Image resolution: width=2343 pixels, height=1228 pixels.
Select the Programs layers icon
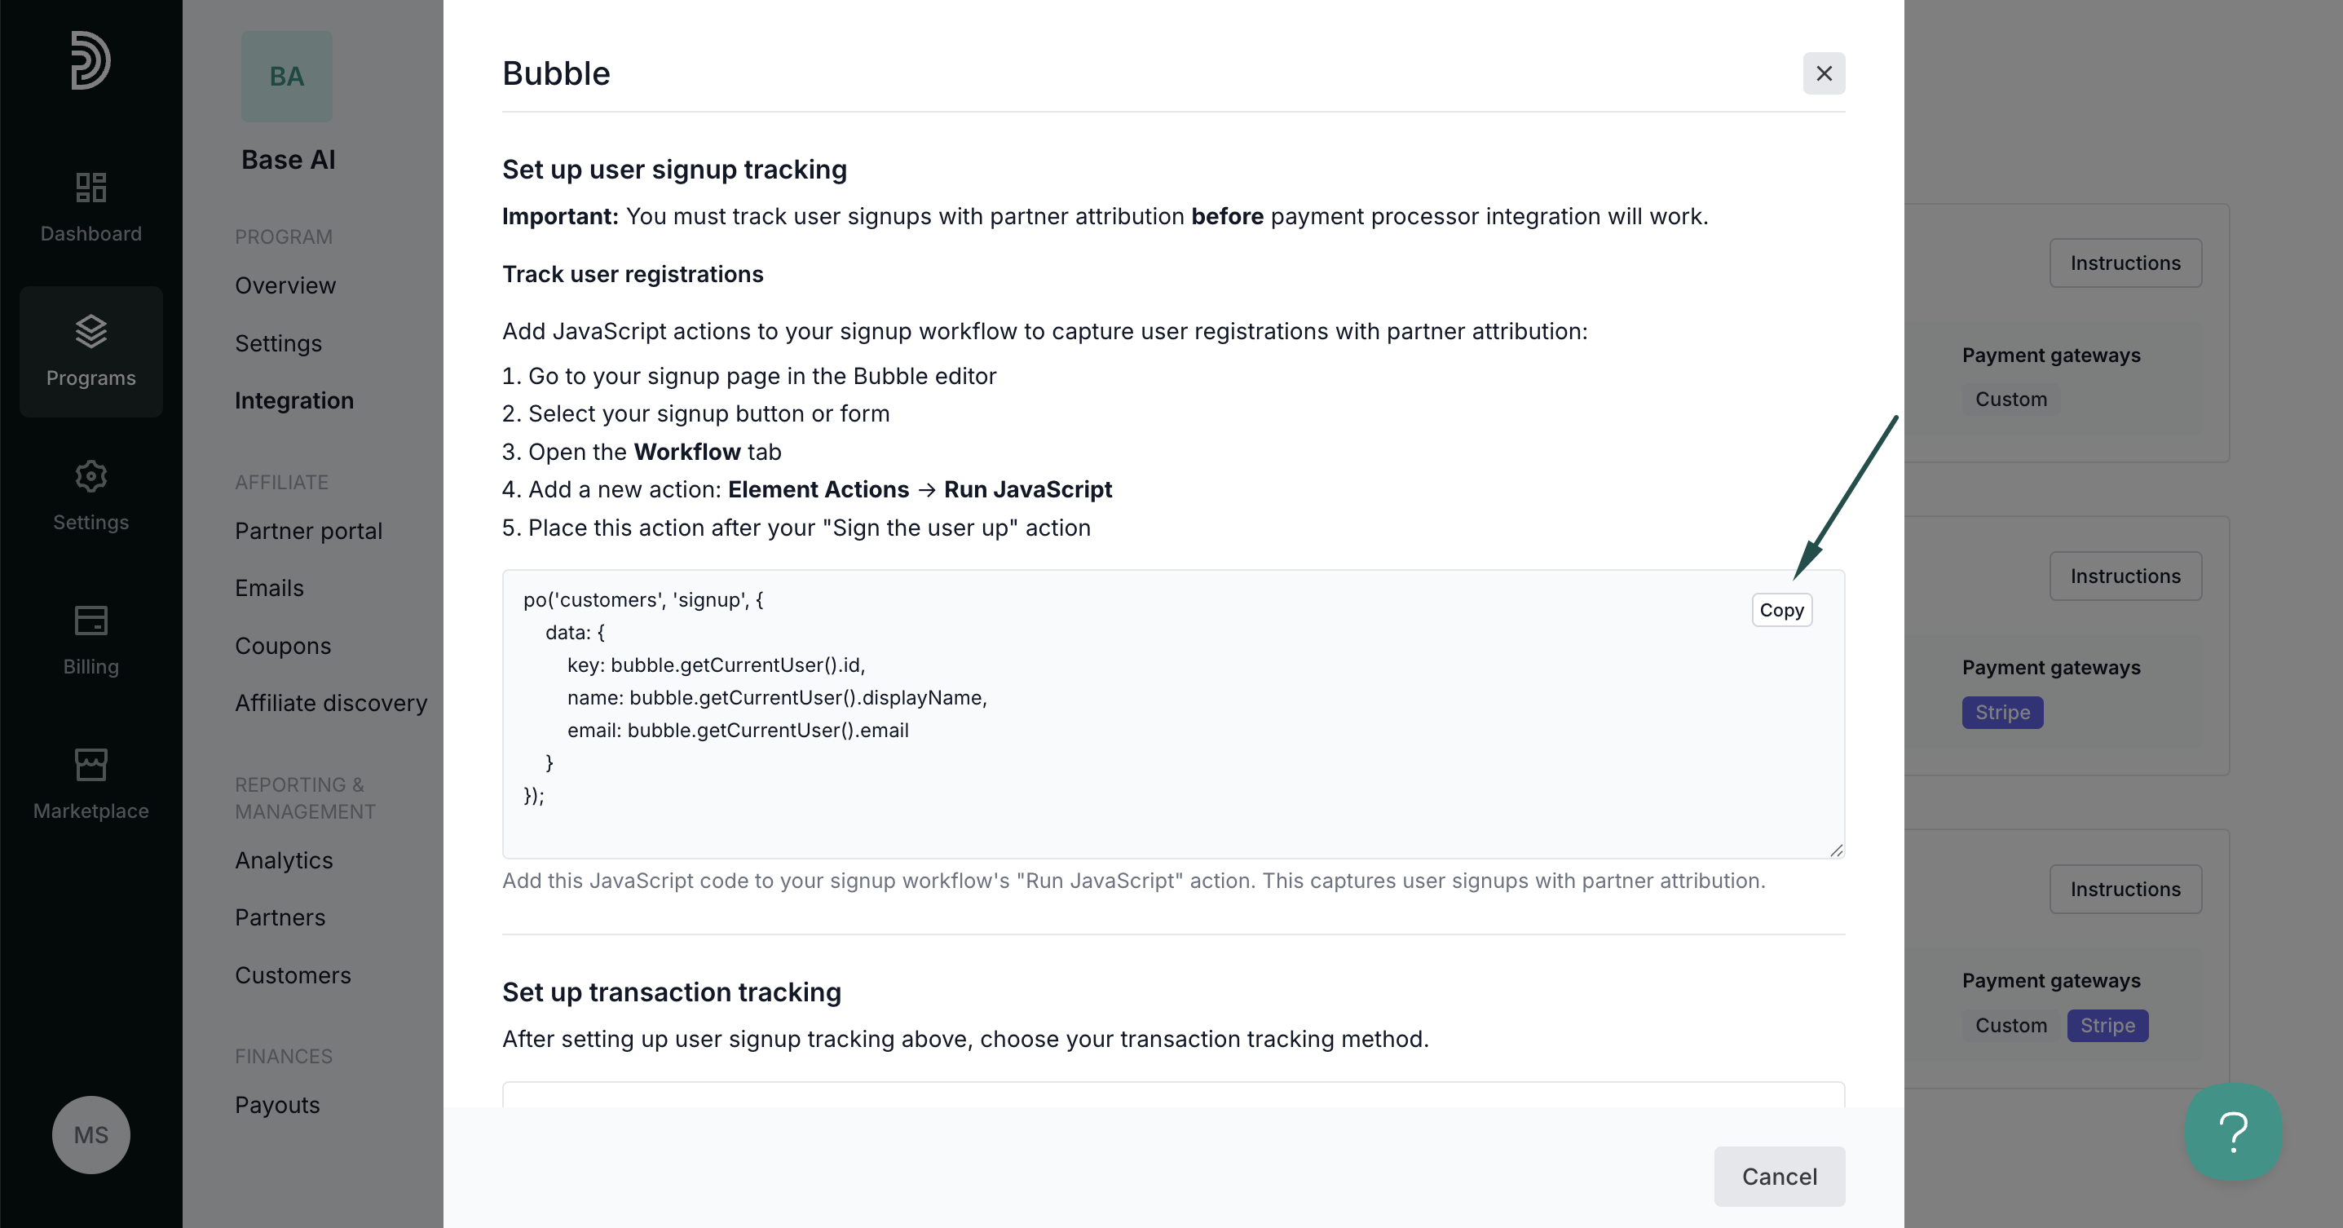click(91, 331)
